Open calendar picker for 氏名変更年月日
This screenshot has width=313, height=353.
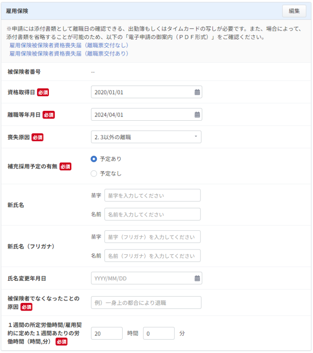197,278
